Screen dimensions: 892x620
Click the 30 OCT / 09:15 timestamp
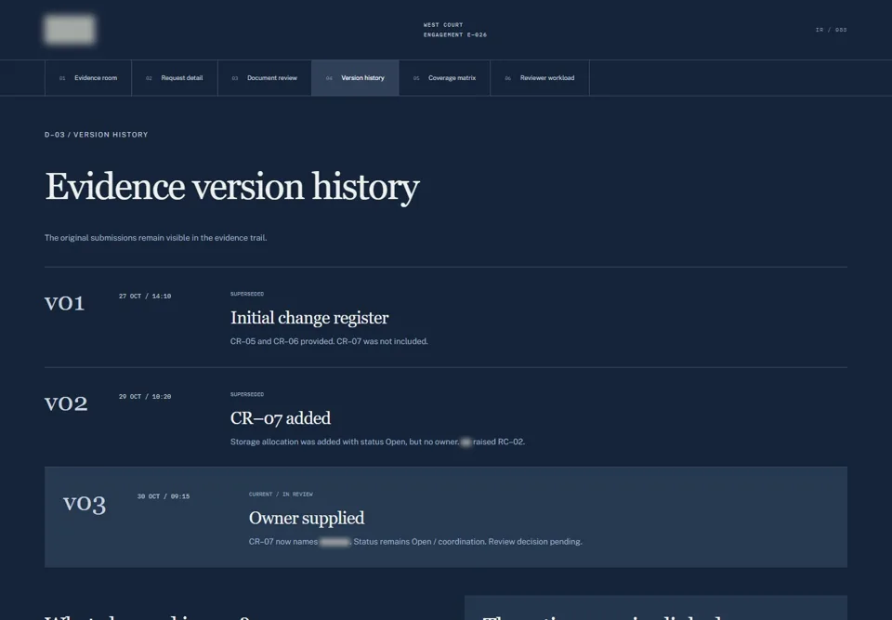(x=164, y=496)
